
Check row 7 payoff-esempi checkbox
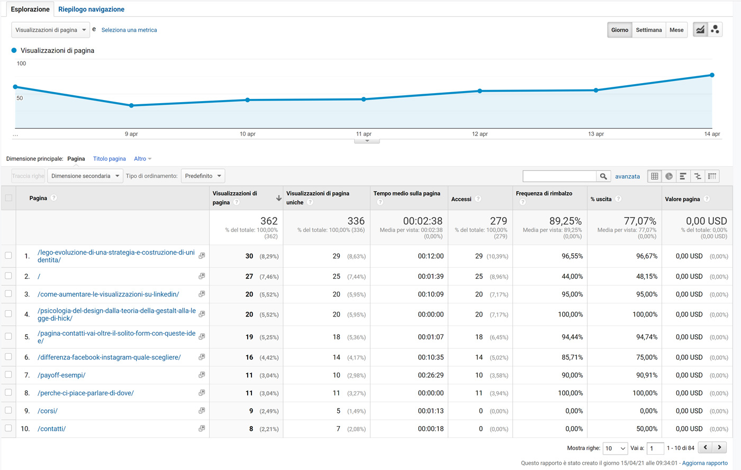[x=8, y=375]
